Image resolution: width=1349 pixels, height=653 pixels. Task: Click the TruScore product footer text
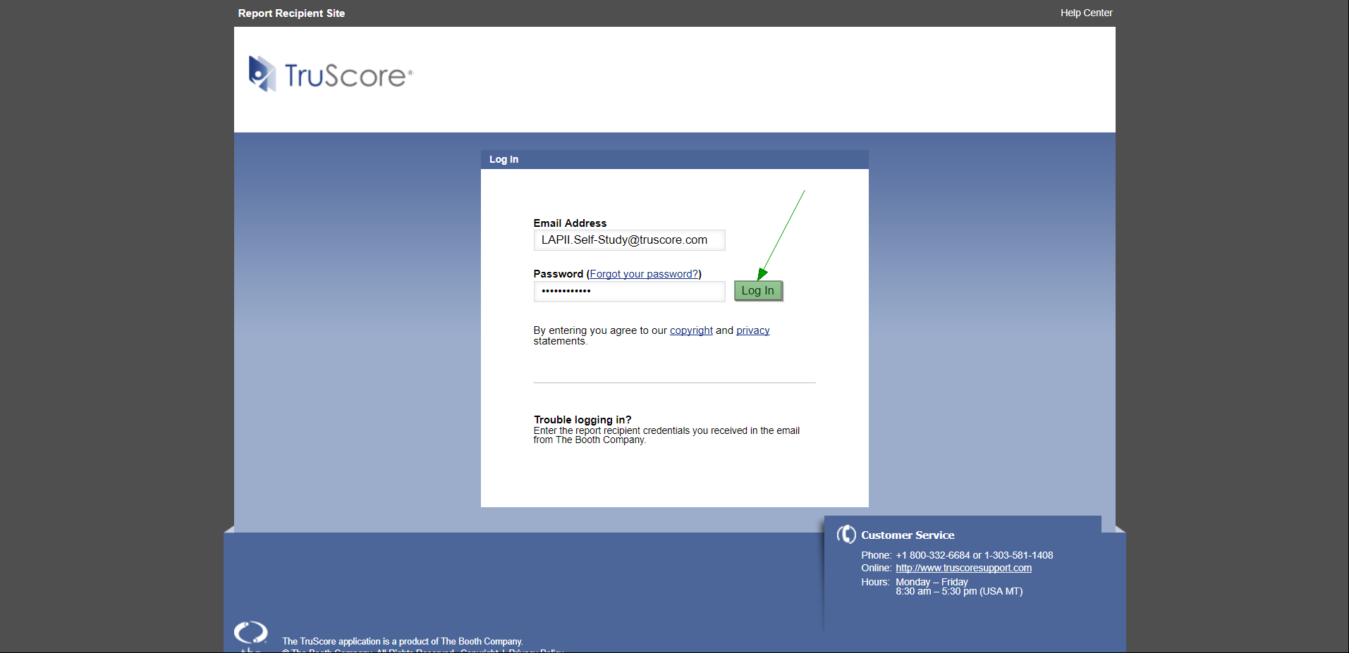pos(402,641)
